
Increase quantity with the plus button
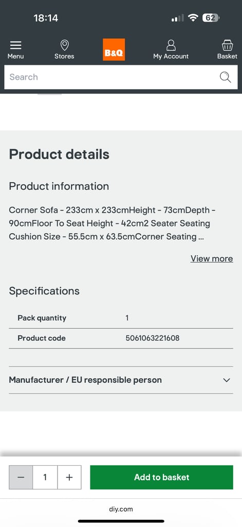point(69,477)
